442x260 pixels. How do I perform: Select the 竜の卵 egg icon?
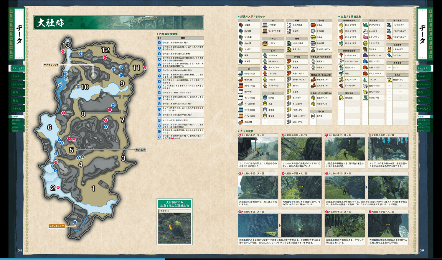pos(313,116)
